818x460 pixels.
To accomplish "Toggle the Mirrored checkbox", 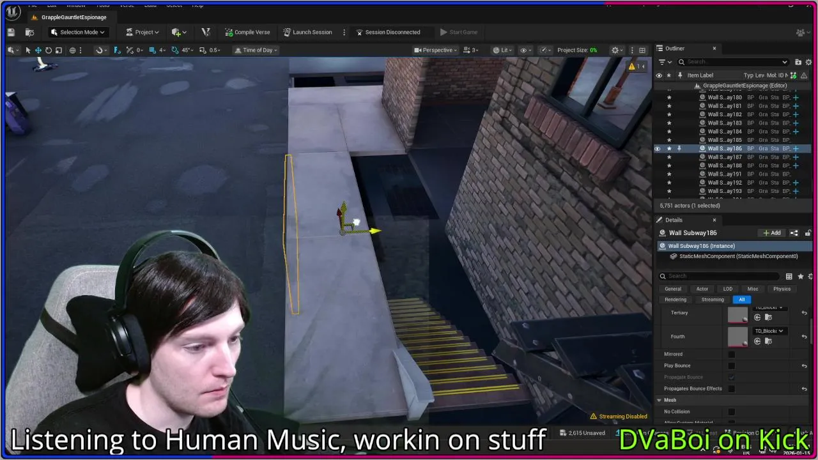I will [732, 354].
